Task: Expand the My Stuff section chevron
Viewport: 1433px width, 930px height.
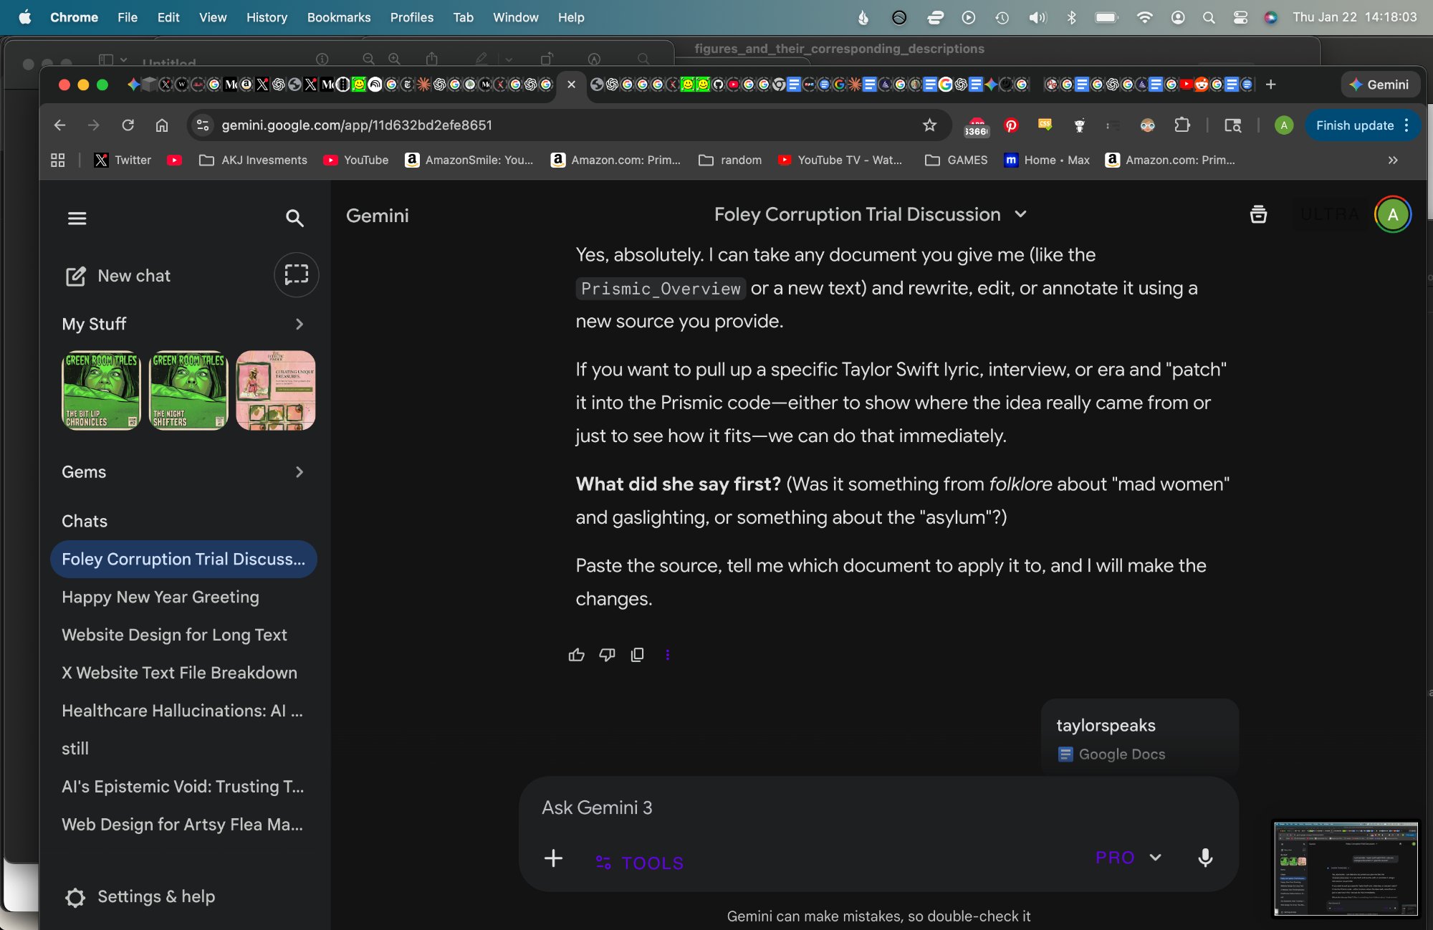Action: (299, 324)
